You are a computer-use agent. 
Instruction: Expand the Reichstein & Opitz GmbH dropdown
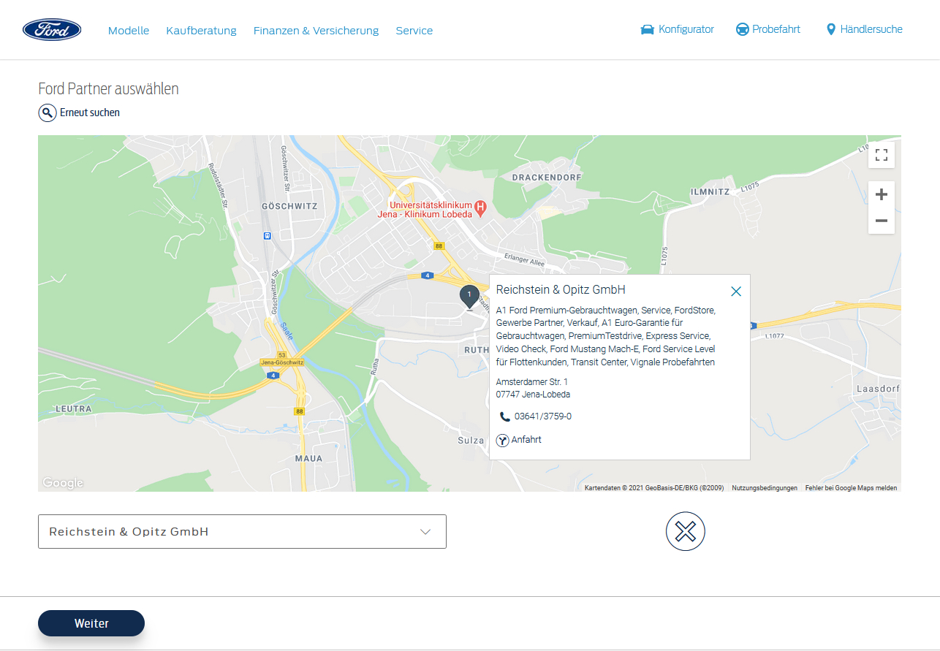click(x=242, y=532)
